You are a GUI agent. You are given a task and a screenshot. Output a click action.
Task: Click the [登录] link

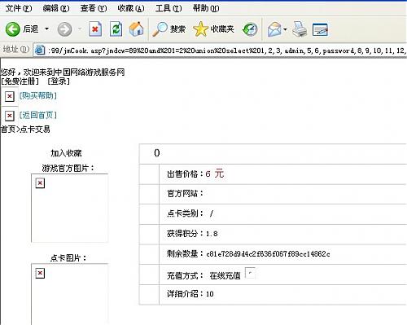(59, 81)
